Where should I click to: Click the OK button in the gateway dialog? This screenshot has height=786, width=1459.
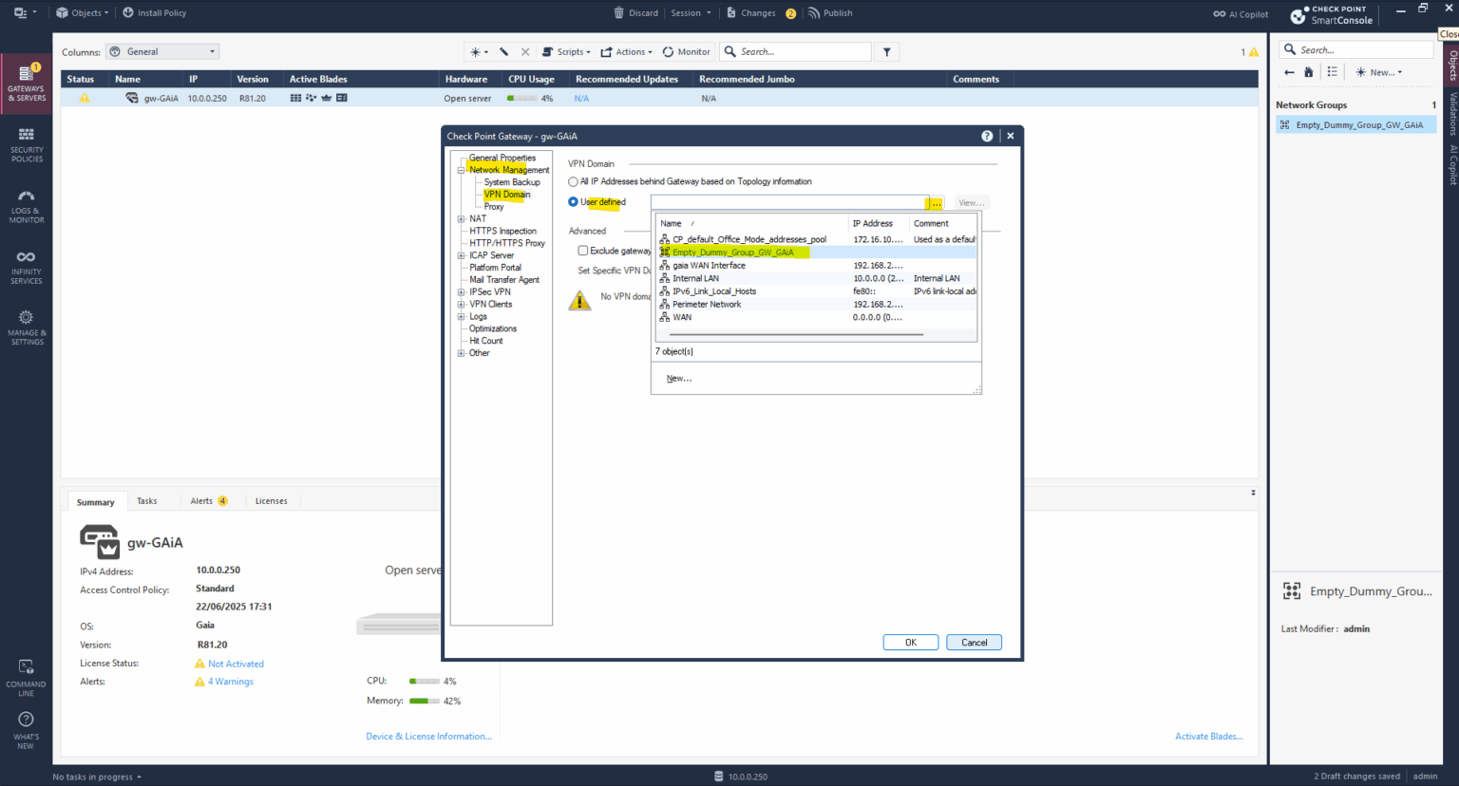909,642
